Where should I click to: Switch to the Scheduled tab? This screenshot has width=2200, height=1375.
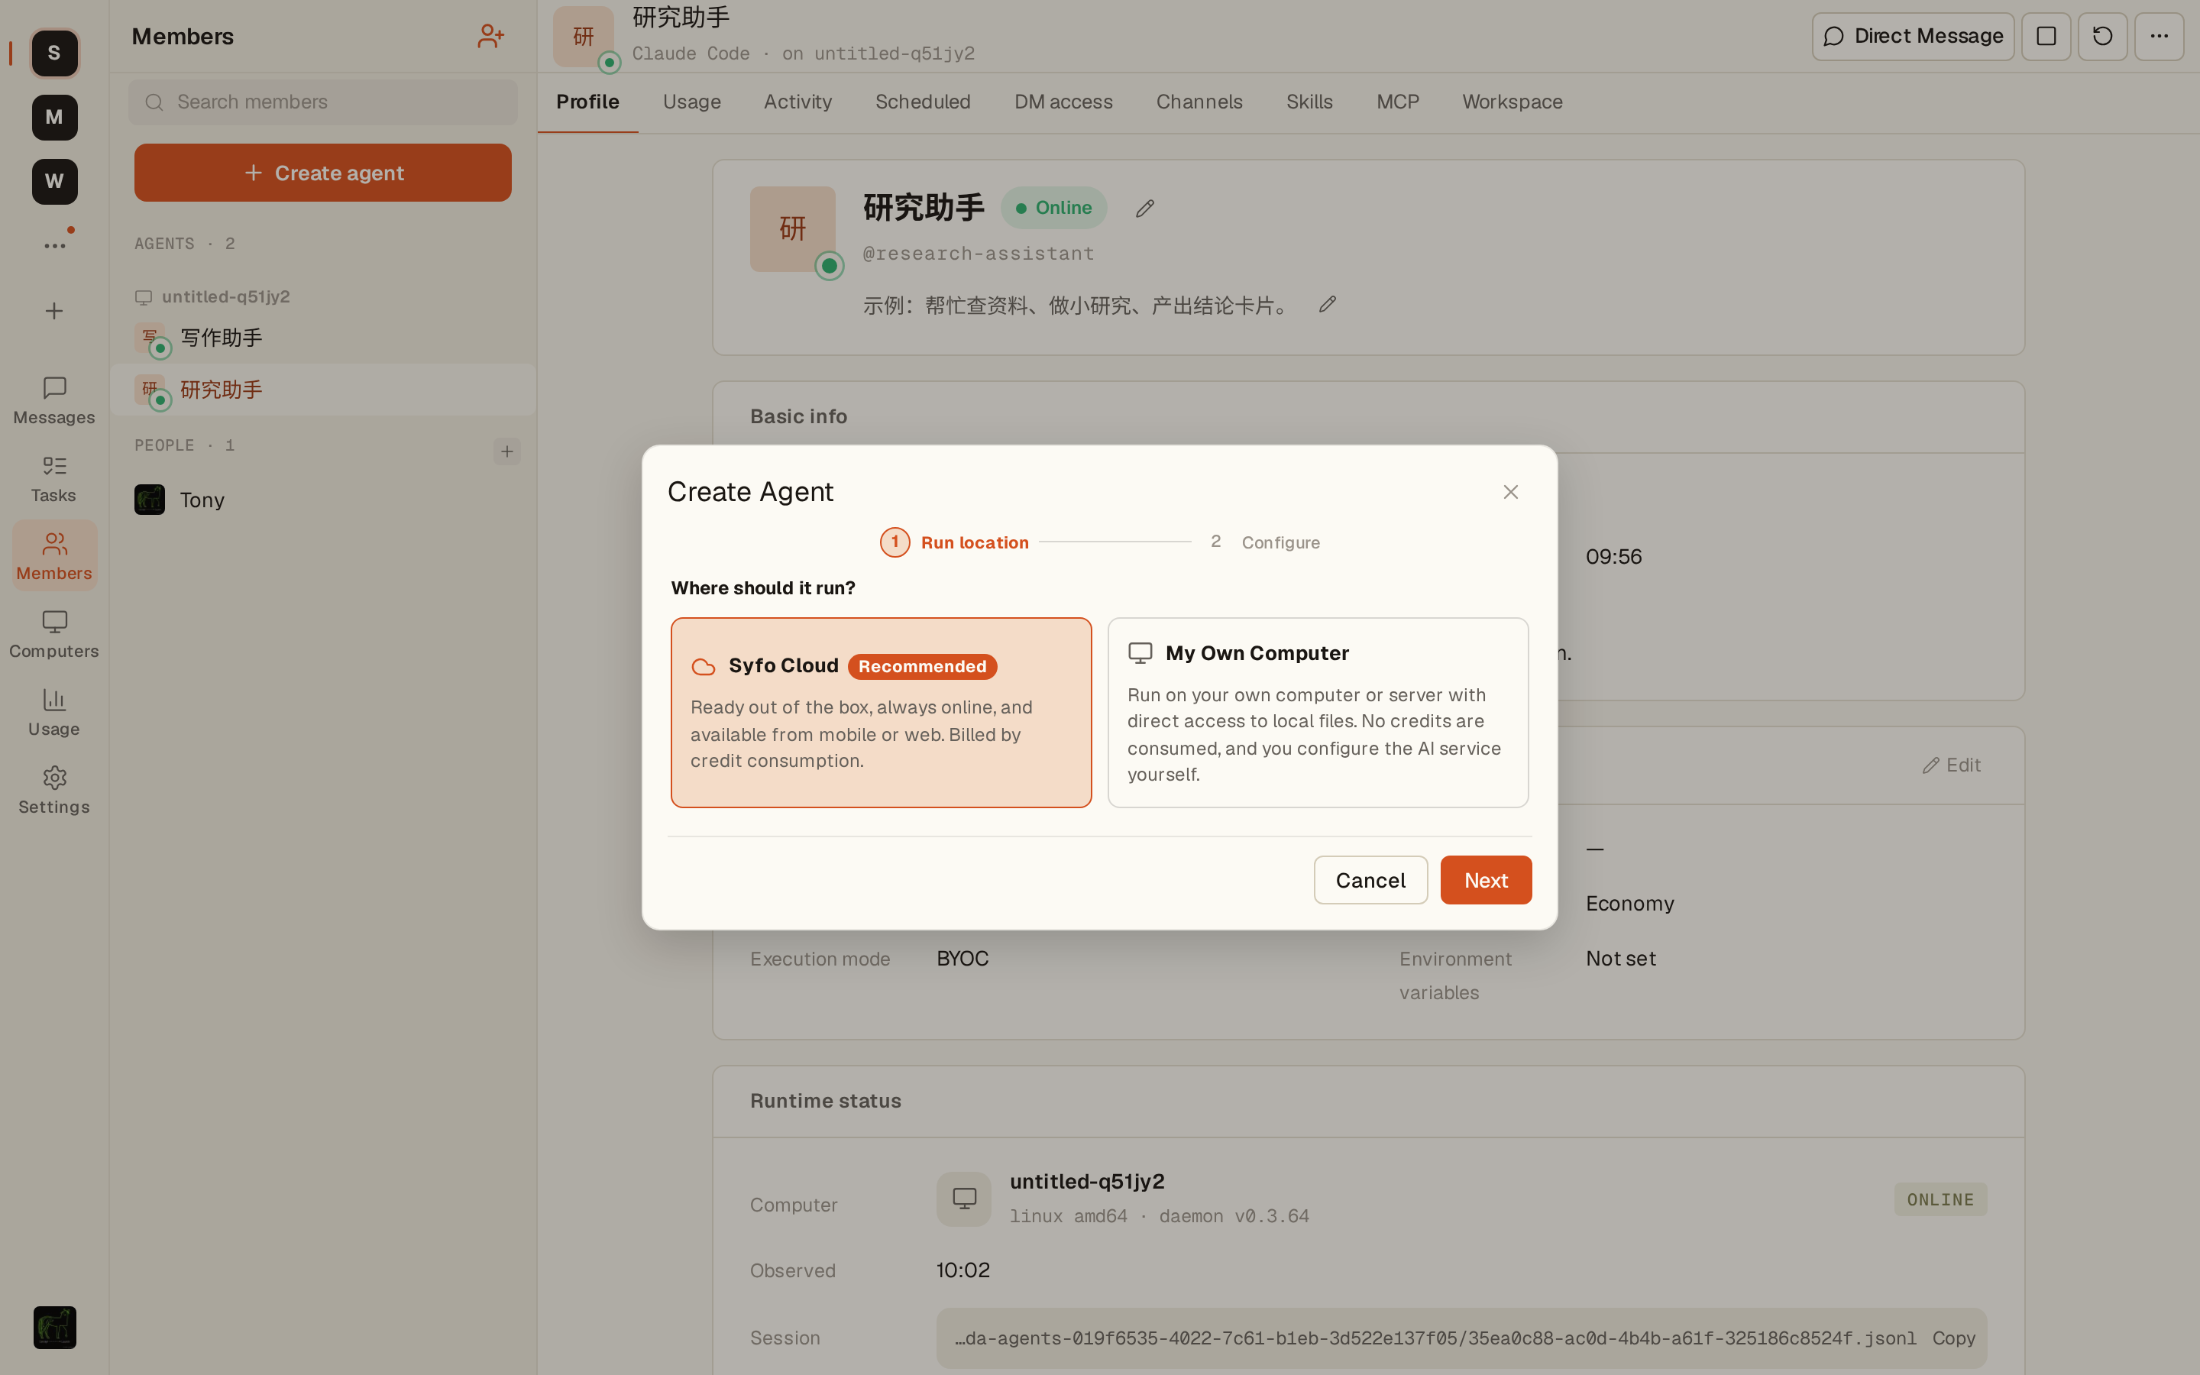pos(923,102)
